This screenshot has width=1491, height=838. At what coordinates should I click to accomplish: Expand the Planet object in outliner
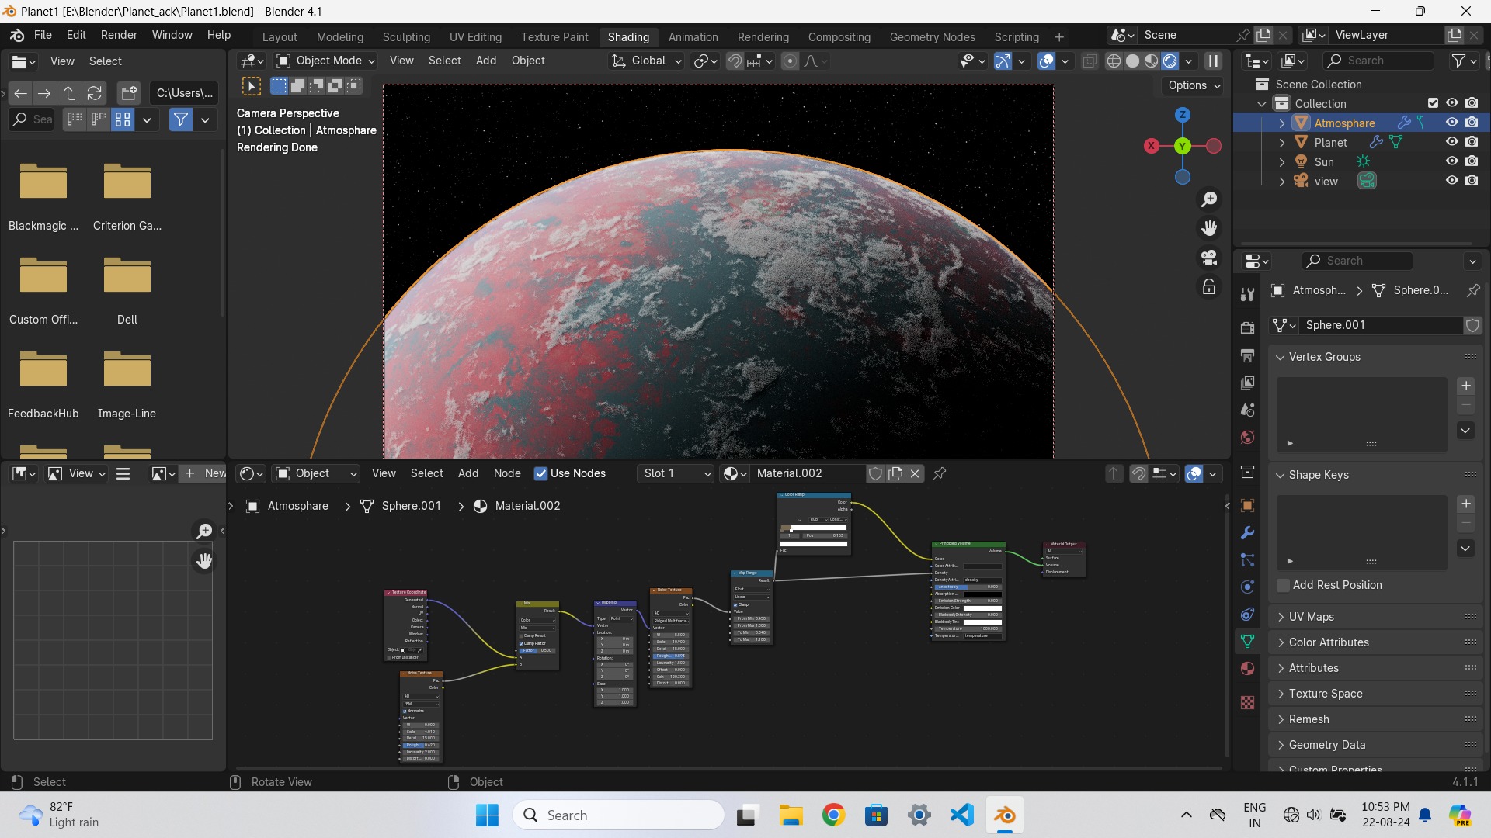tap(1282, 143)
